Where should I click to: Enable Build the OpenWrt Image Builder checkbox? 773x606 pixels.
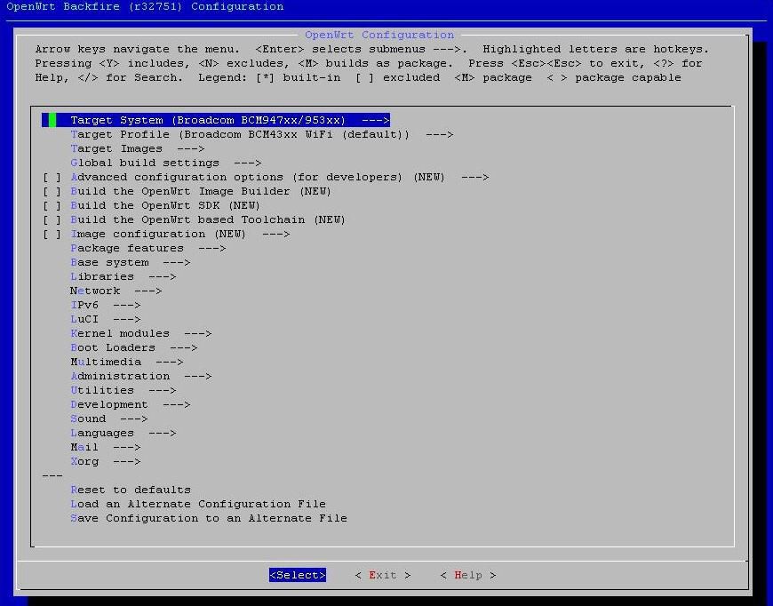52,192
